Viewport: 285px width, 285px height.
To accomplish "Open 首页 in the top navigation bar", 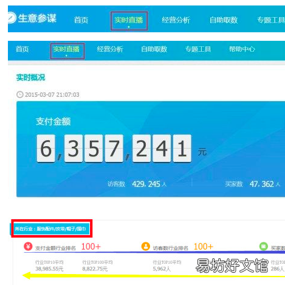I will pos(81,20).
